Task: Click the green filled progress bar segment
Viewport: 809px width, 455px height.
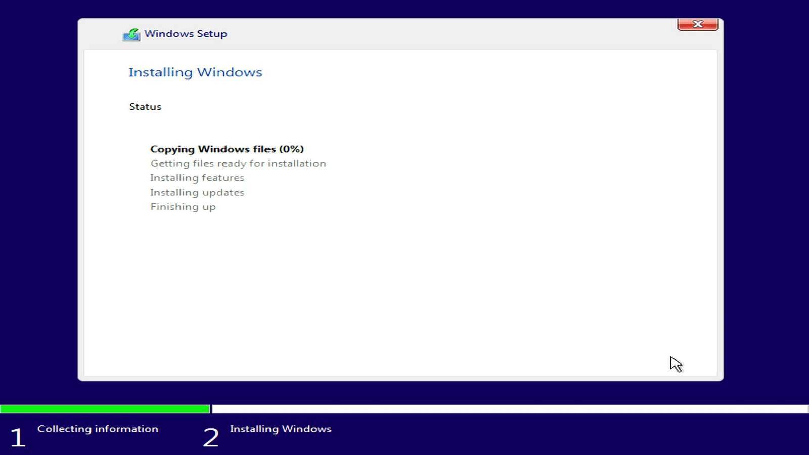Action: tap(105, 408)
